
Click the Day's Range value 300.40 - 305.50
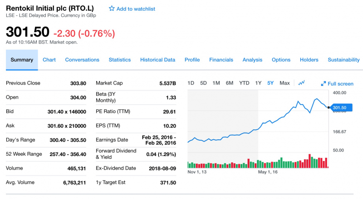click(x=68, y=140)
